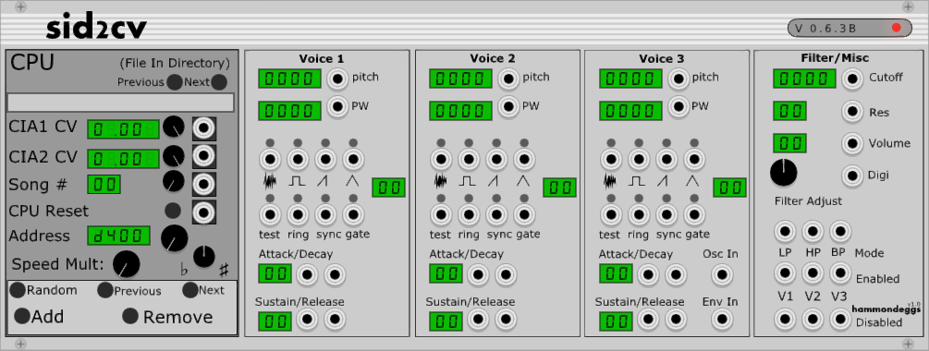
Task: Click the Filter Cutoff output jack
Action: (x=852, y=79)
